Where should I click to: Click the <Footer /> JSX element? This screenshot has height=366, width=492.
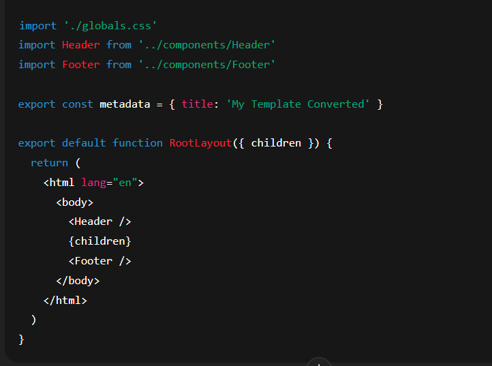pos(99,261)
